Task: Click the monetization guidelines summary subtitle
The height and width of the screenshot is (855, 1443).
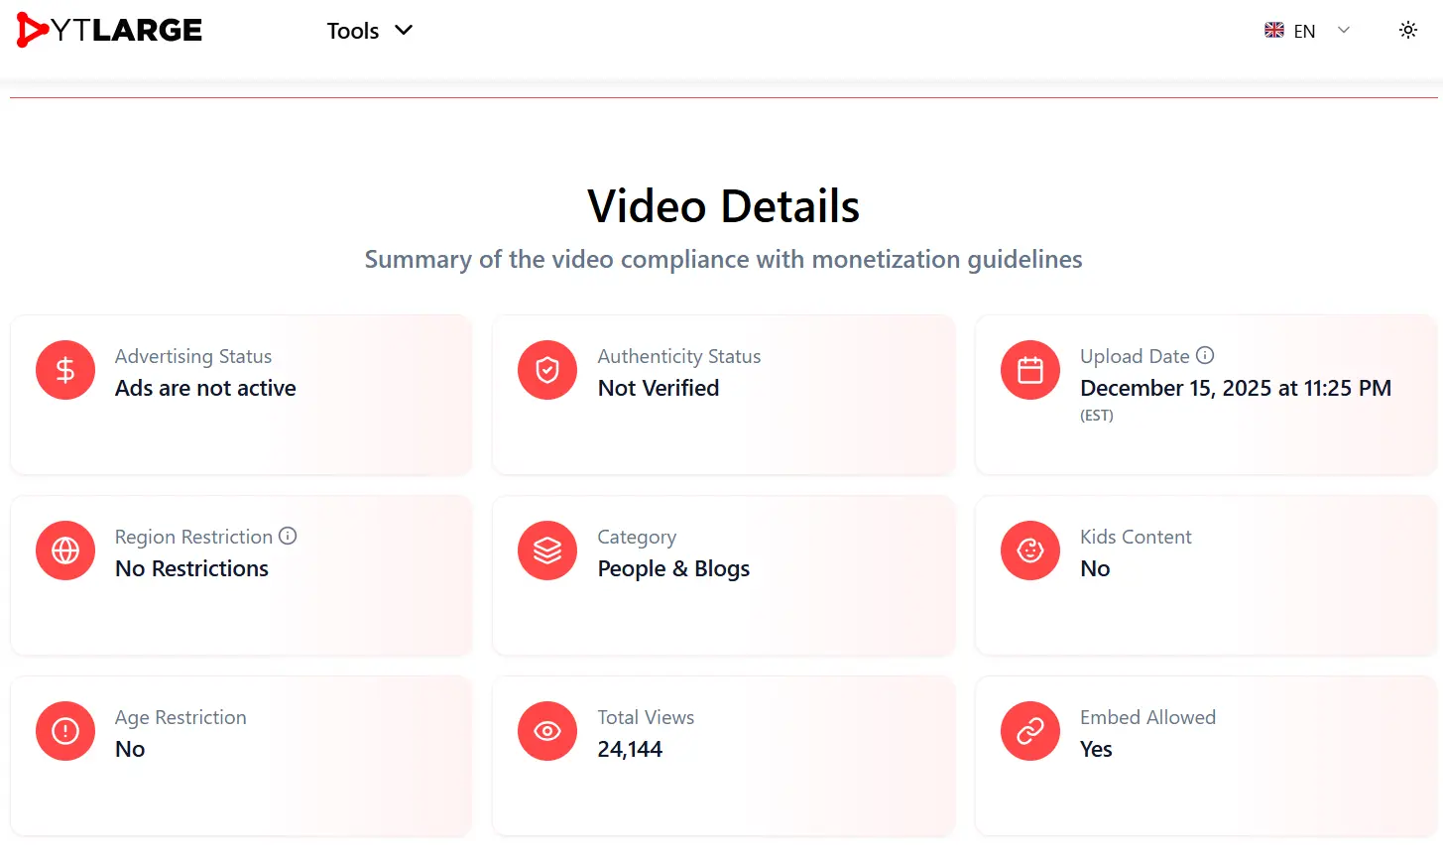Action: coord(723,260)
